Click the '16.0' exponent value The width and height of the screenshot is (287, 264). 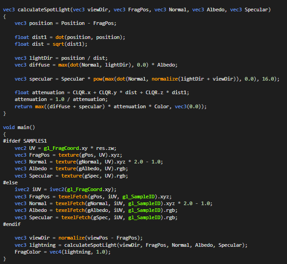point(268,79)
